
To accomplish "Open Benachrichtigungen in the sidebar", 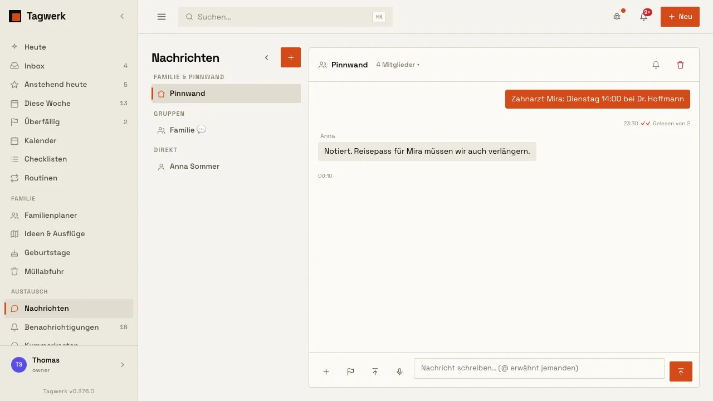I will point(69,327).
